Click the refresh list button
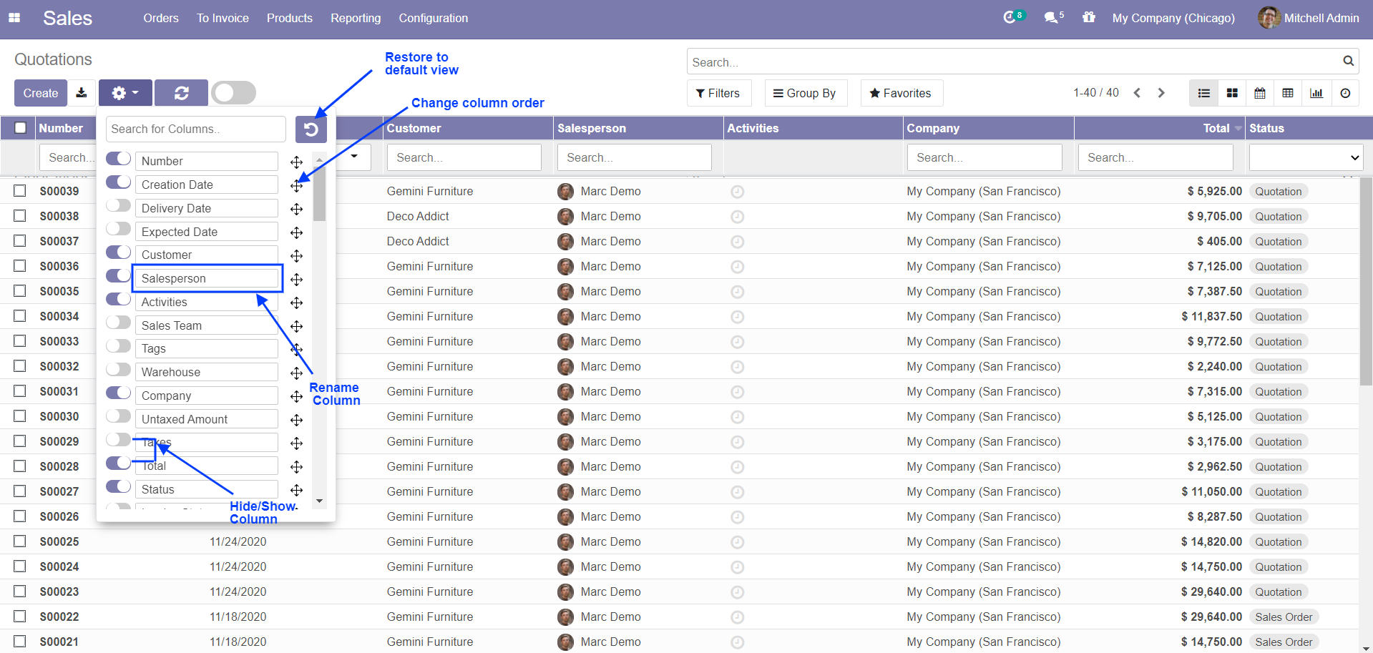This screenshot has width=1373, height=653. coord(181,93)
